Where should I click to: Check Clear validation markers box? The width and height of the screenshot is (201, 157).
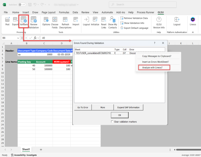pyautogui.click(x=112, y=121)
